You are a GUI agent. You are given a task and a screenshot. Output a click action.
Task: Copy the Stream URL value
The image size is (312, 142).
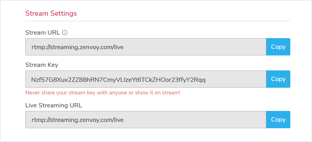(x=278, y=47)
